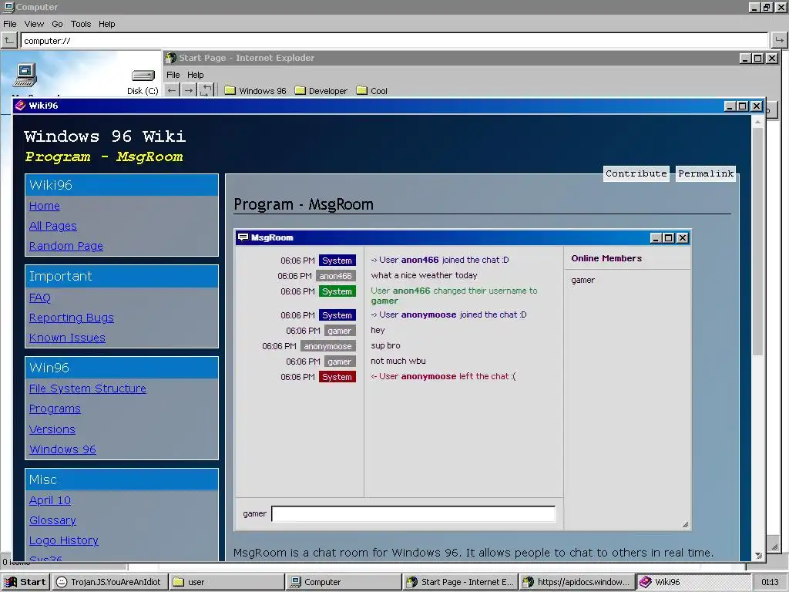Click the green System label tag
This screenshot has height=592, width=789.
[x=337, y=291]
